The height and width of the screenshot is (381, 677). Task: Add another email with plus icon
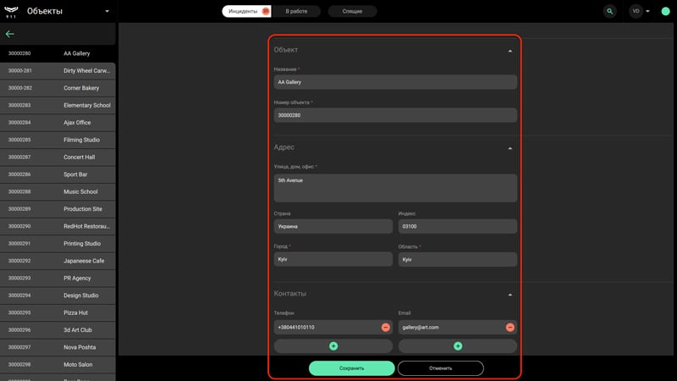458,346
